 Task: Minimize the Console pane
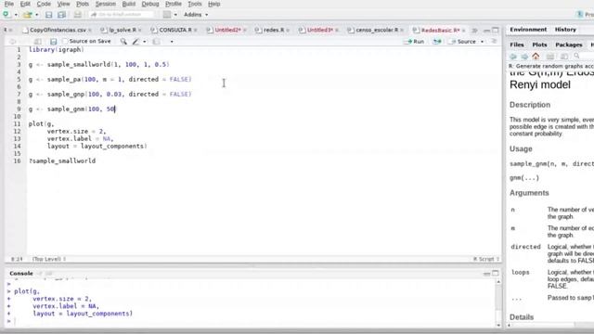(486, 273)
